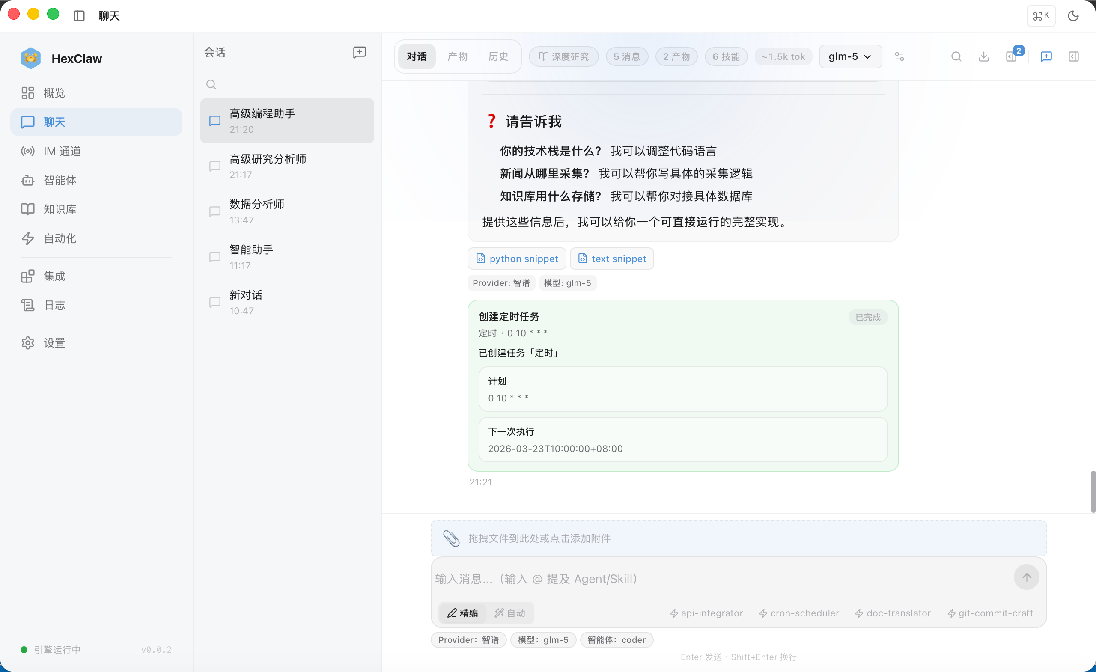Click the 引擎运行中 status indicator
1096x672 pixels.
tap(51, 650)
